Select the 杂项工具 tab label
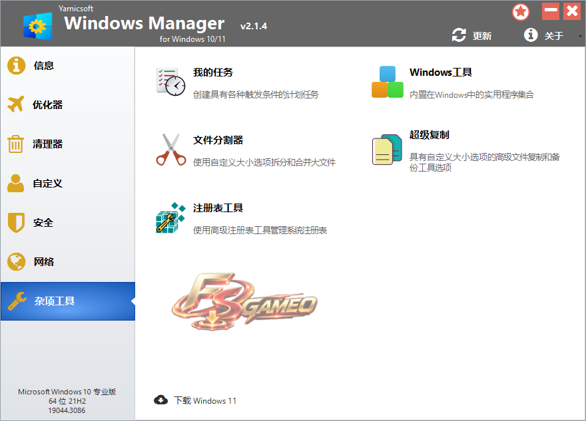This screenshot has width=586, height=421. (x=55, y=301)
